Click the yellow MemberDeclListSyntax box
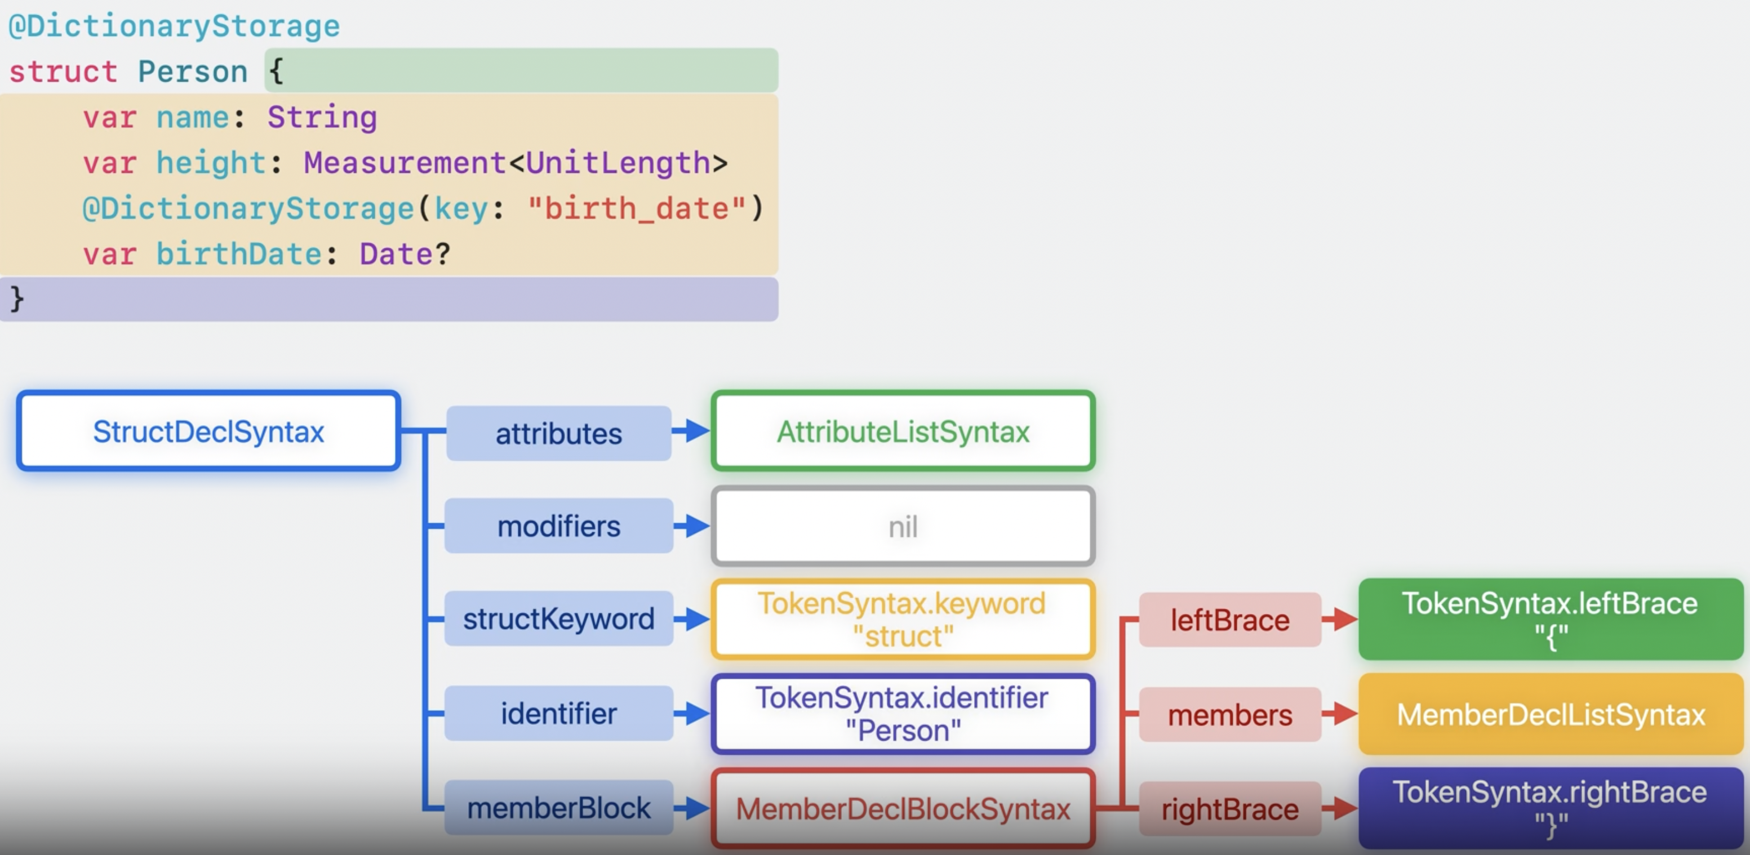 (1551, 714)
